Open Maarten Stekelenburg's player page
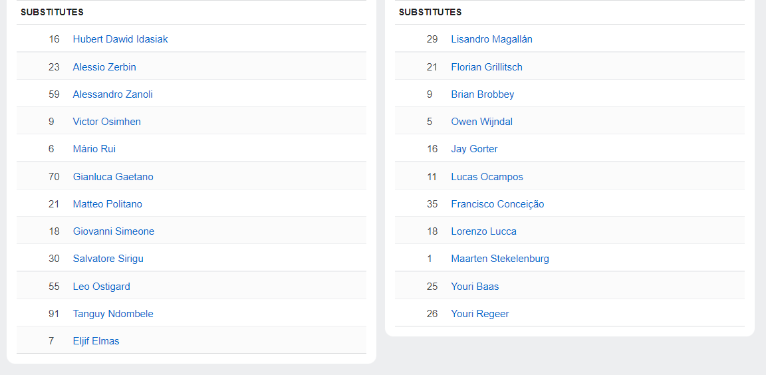Image resolution: width=766 pixels, height=375 pixels. [500, 259]
